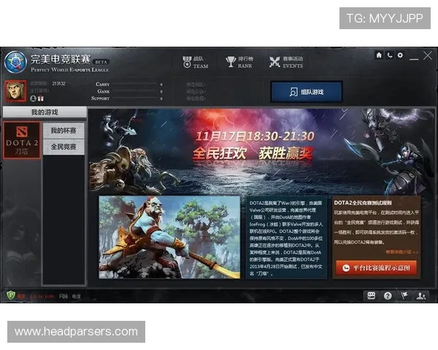
Task: Open settings via the gear icon
Action: coord(400,55)
